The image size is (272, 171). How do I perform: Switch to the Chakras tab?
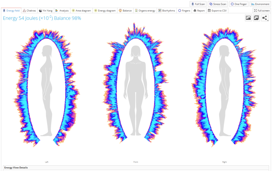coord(29,11)
